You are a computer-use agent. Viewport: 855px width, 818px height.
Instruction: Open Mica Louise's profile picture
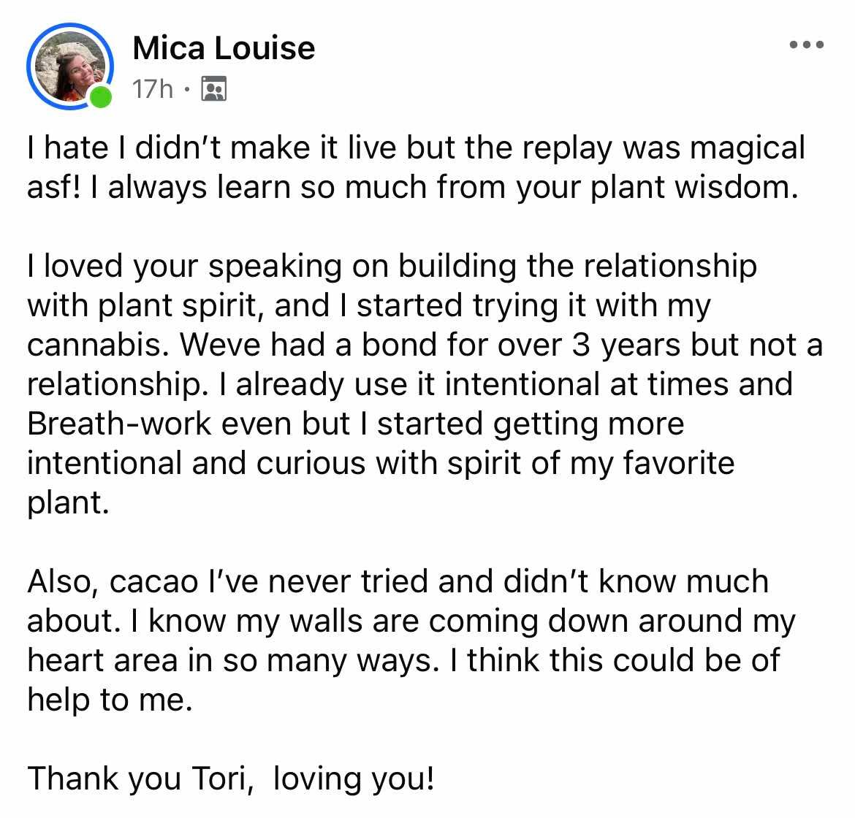[70, 66]
